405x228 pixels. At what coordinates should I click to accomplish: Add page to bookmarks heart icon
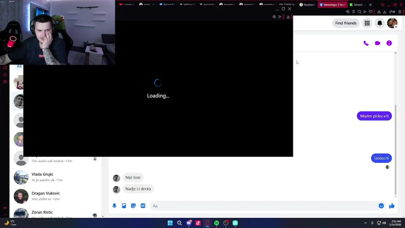(371, 12)
